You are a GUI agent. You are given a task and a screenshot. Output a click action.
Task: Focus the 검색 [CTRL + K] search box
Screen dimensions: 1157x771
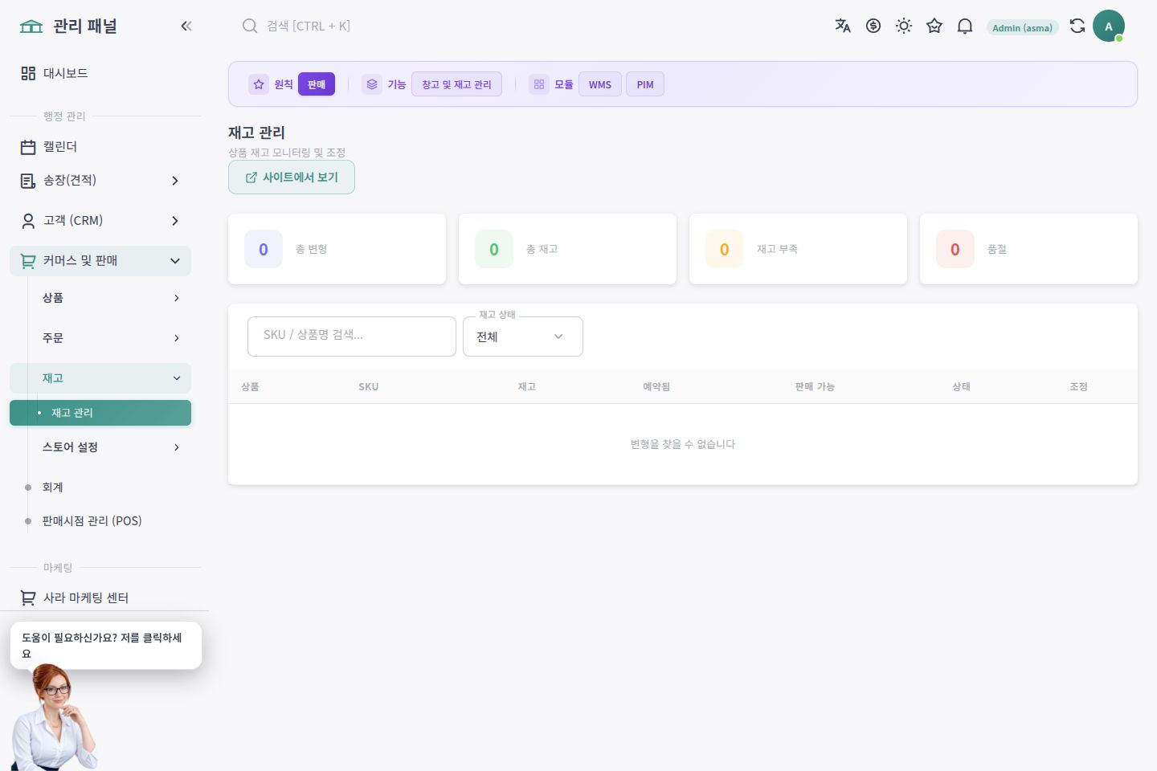(309, 26)
